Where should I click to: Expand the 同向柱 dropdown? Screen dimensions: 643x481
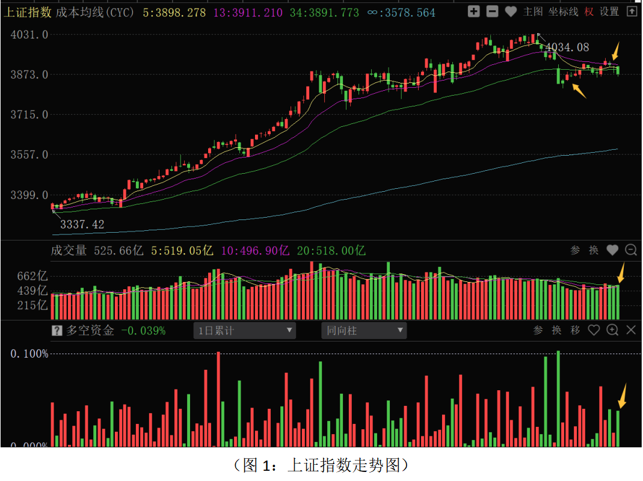(364, 330)
